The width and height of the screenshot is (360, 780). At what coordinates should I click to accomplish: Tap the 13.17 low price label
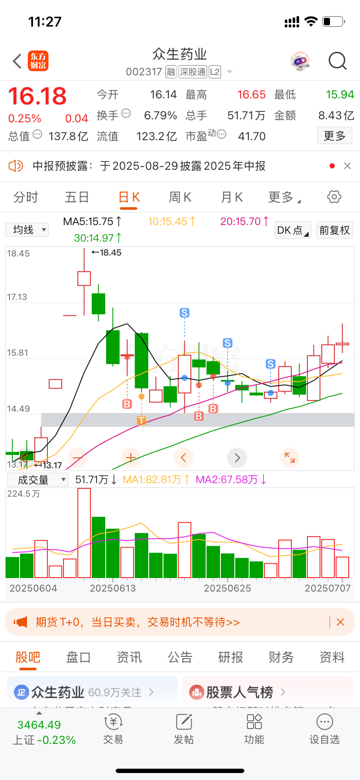click(x=48, y=465)
